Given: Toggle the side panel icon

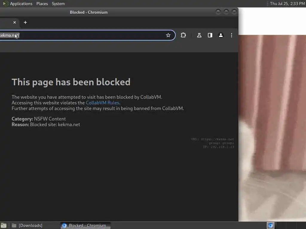Looking at the screenshot, I should coord(210,35).
